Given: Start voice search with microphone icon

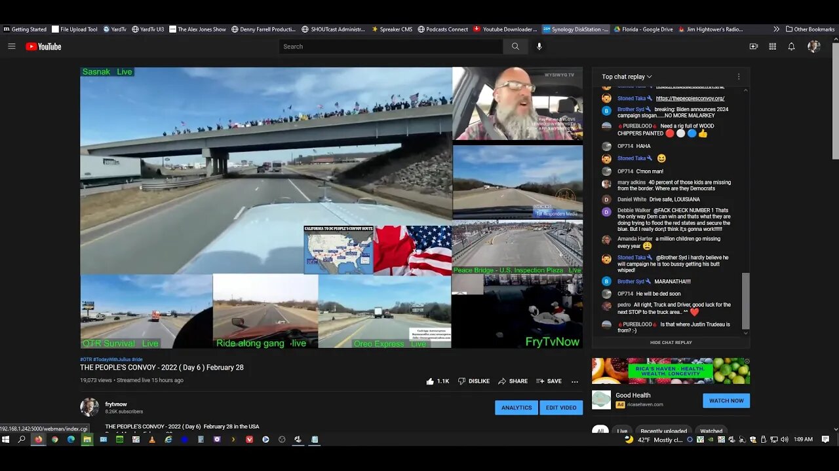Looking at the screenshot, I should coord(539,46).
